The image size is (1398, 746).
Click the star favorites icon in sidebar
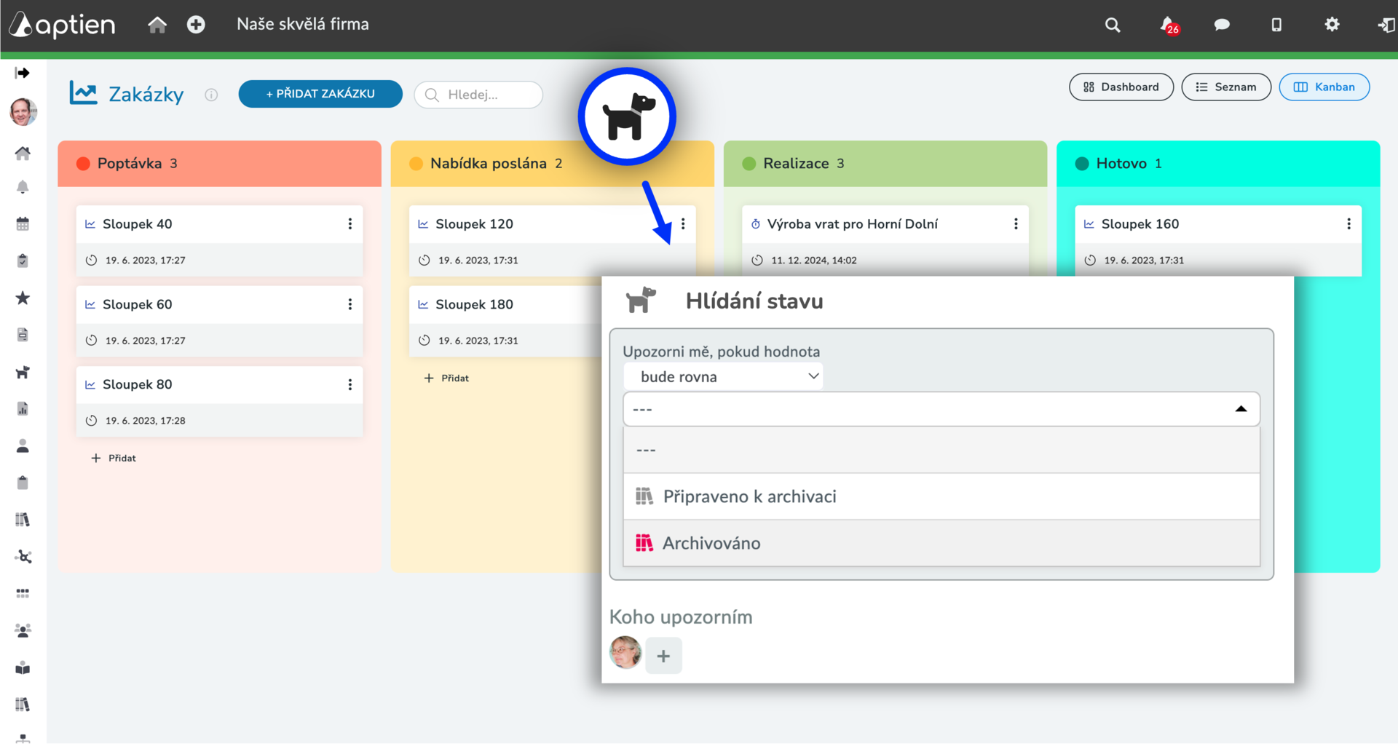[x=23, y=298]
